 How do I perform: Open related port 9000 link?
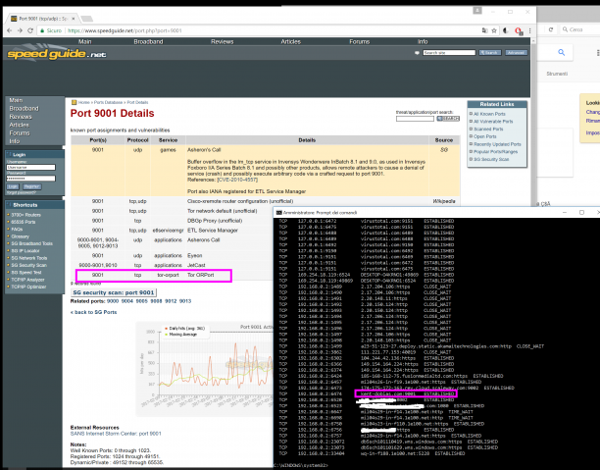113,301
